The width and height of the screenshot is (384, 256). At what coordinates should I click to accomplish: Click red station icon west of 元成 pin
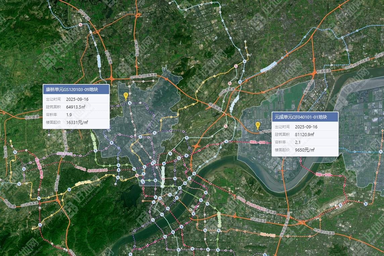[x=226, y=126]
